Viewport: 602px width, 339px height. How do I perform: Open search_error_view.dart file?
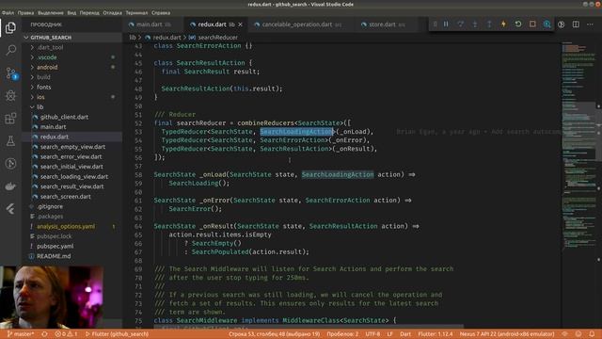pyautogui.click(x=71, y=157)
